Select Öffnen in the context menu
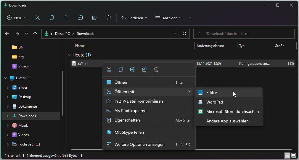299x160 pixels. (149, 82)
